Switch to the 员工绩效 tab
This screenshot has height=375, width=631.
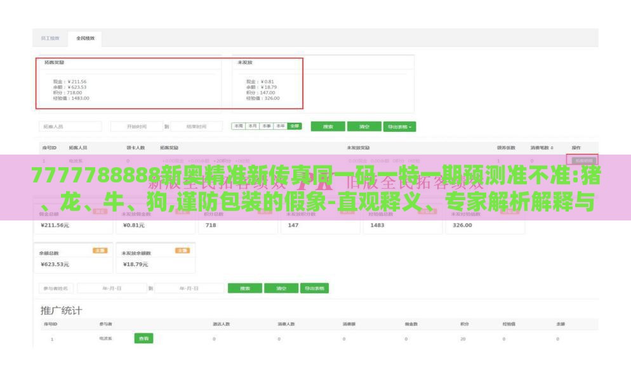coord(50,39)
